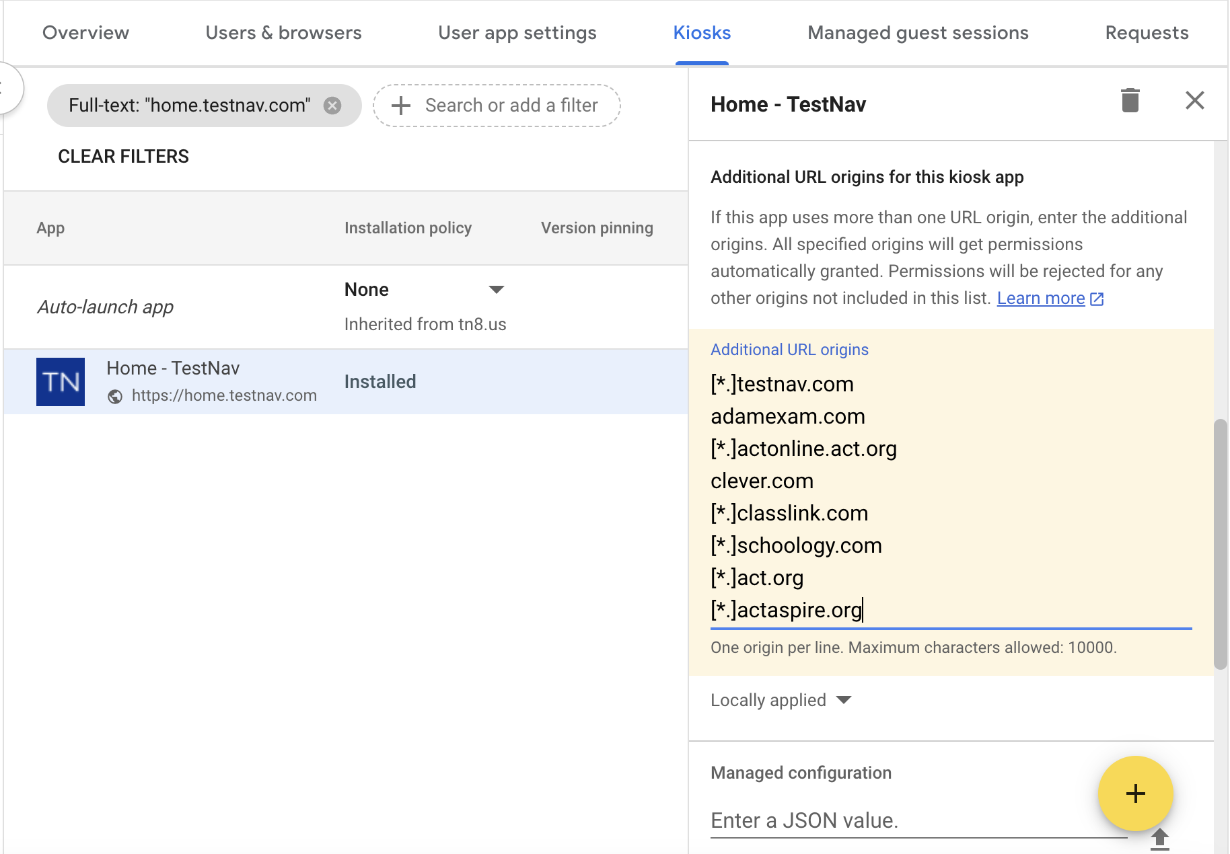Click the upload JSON file icon

tap(1159, 839)
